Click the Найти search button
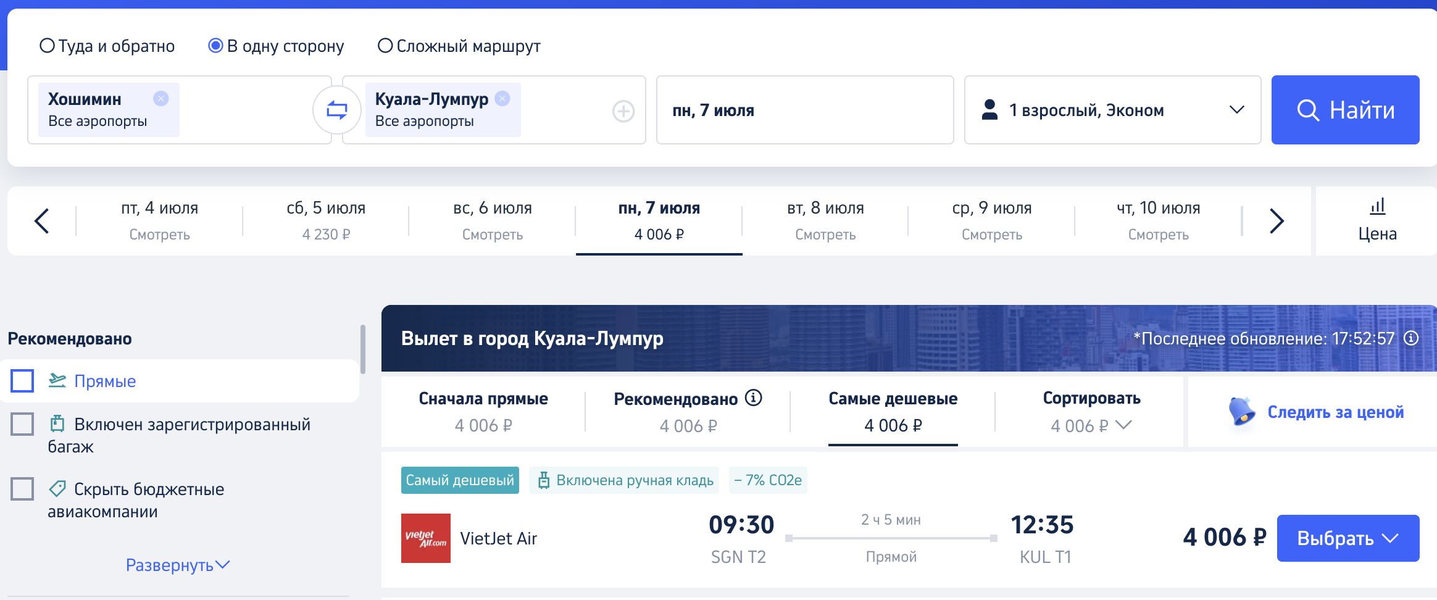The image size is (1437, 600). 1345,110
